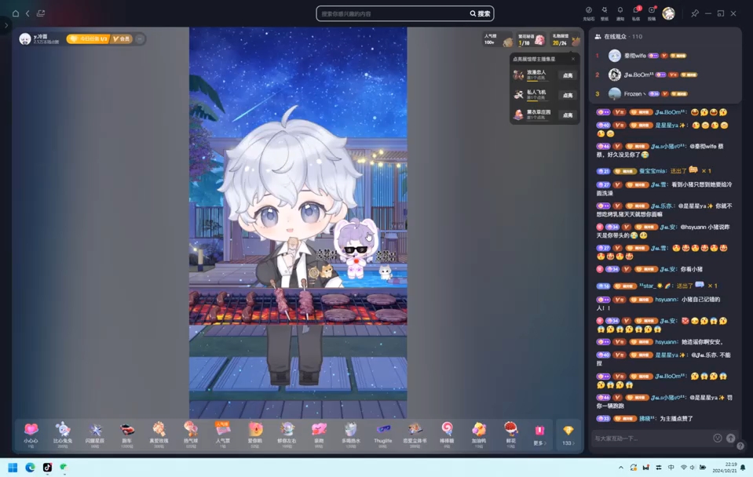Click the livestream video area
Viewport: 753px width, 477px height.
298,223
